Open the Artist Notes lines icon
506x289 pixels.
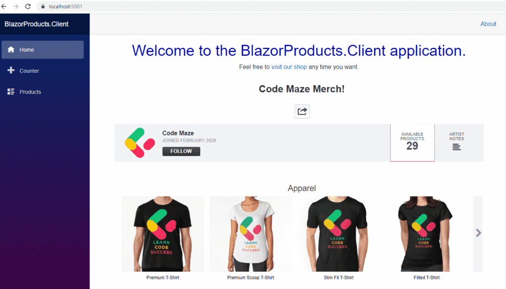coord(456,147)
